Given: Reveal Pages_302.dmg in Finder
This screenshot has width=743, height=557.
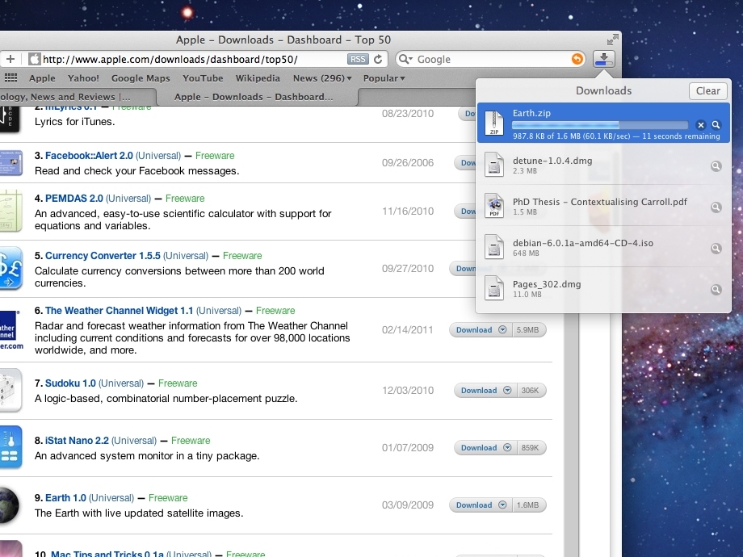Looking at the screenshot, I should click(716, 290).
